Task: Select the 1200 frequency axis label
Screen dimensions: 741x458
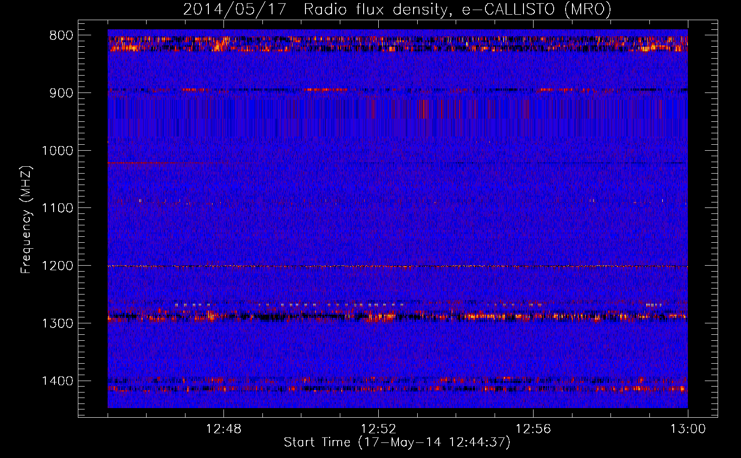Action: pos(58,266)
